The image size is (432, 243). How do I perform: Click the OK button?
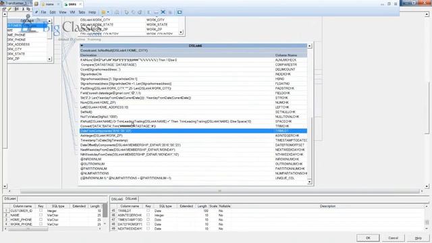[368, 238]
